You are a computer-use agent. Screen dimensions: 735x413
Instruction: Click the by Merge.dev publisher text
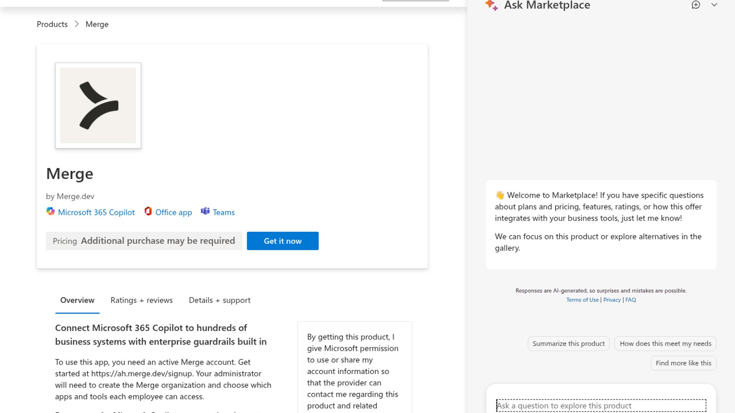tap(70, 196)
